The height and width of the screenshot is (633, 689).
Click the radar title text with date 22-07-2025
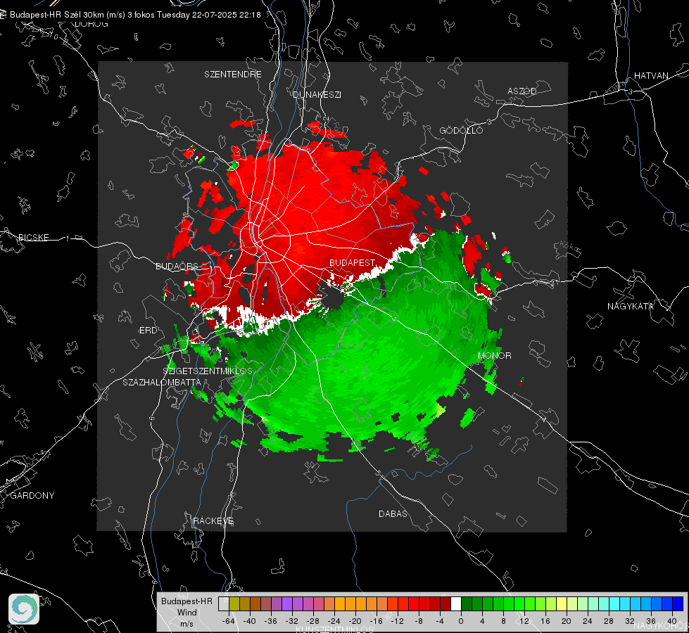coord(135,15)
